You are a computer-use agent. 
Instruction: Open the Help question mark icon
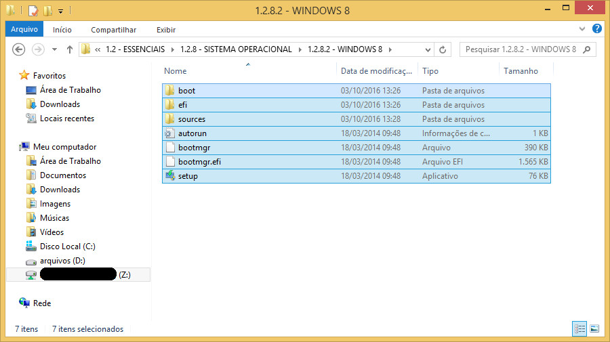click(x=596, y=28)
